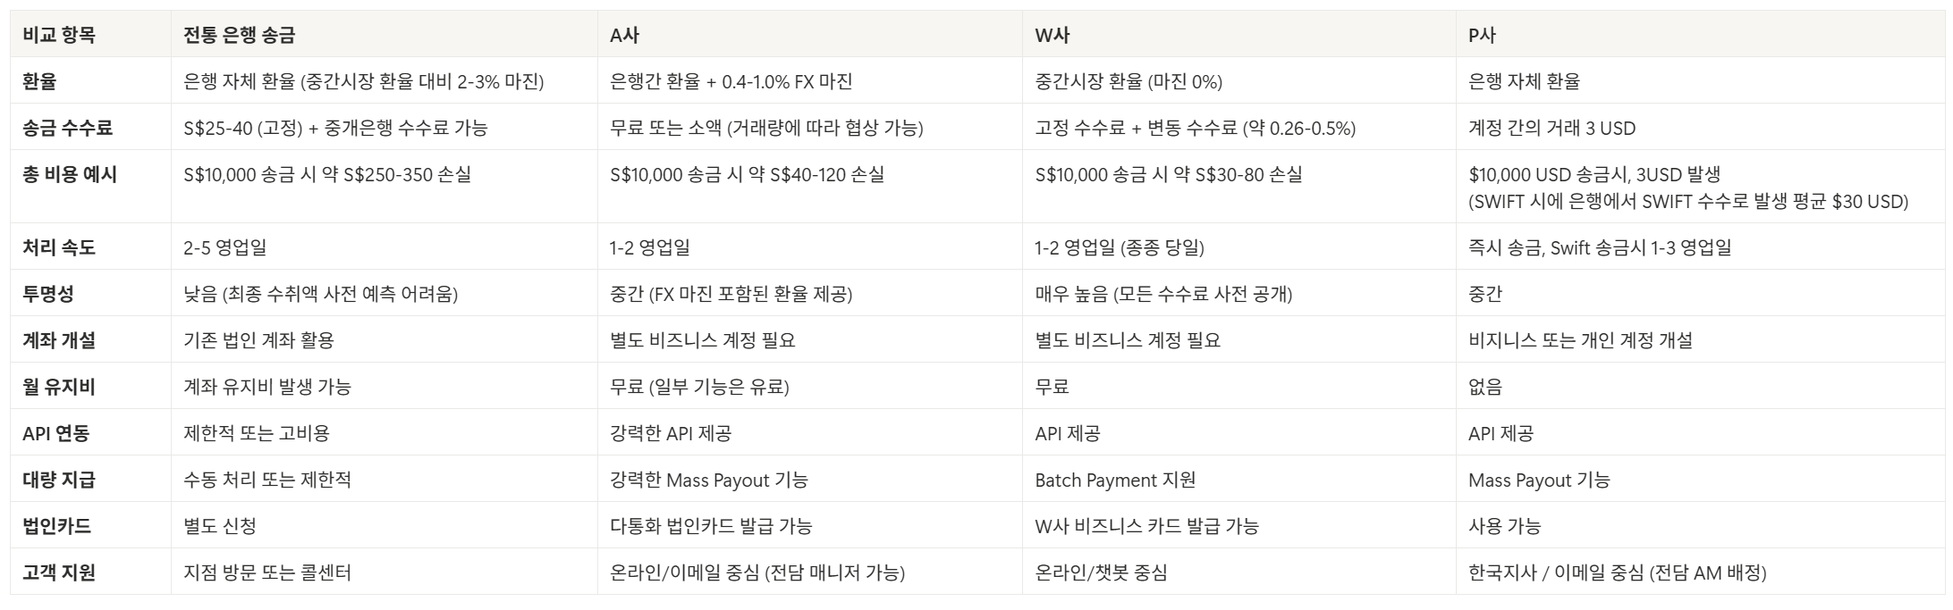Select the '송금 수수료' row label
1953x610 pixels.
tap(68, 128)
